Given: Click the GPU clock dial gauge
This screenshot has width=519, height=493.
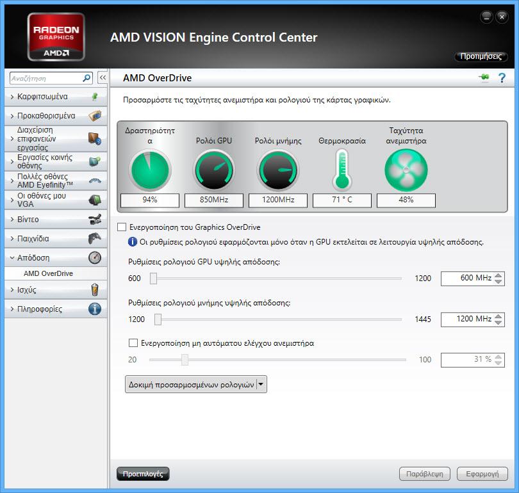Looking at the screenshot, I should click(x=214, y=170).
